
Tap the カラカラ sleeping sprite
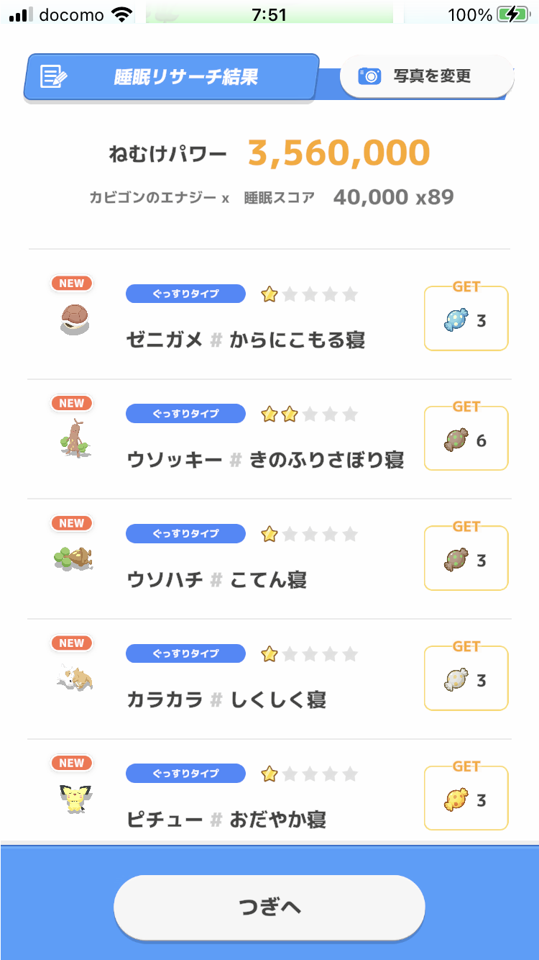(75, 678)
